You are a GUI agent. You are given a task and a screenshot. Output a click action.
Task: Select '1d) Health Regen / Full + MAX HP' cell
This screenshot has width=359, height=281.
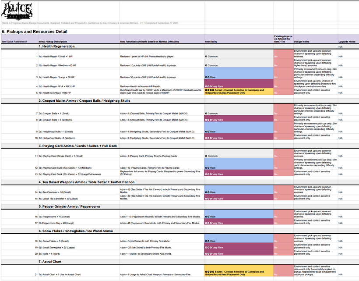79,84
